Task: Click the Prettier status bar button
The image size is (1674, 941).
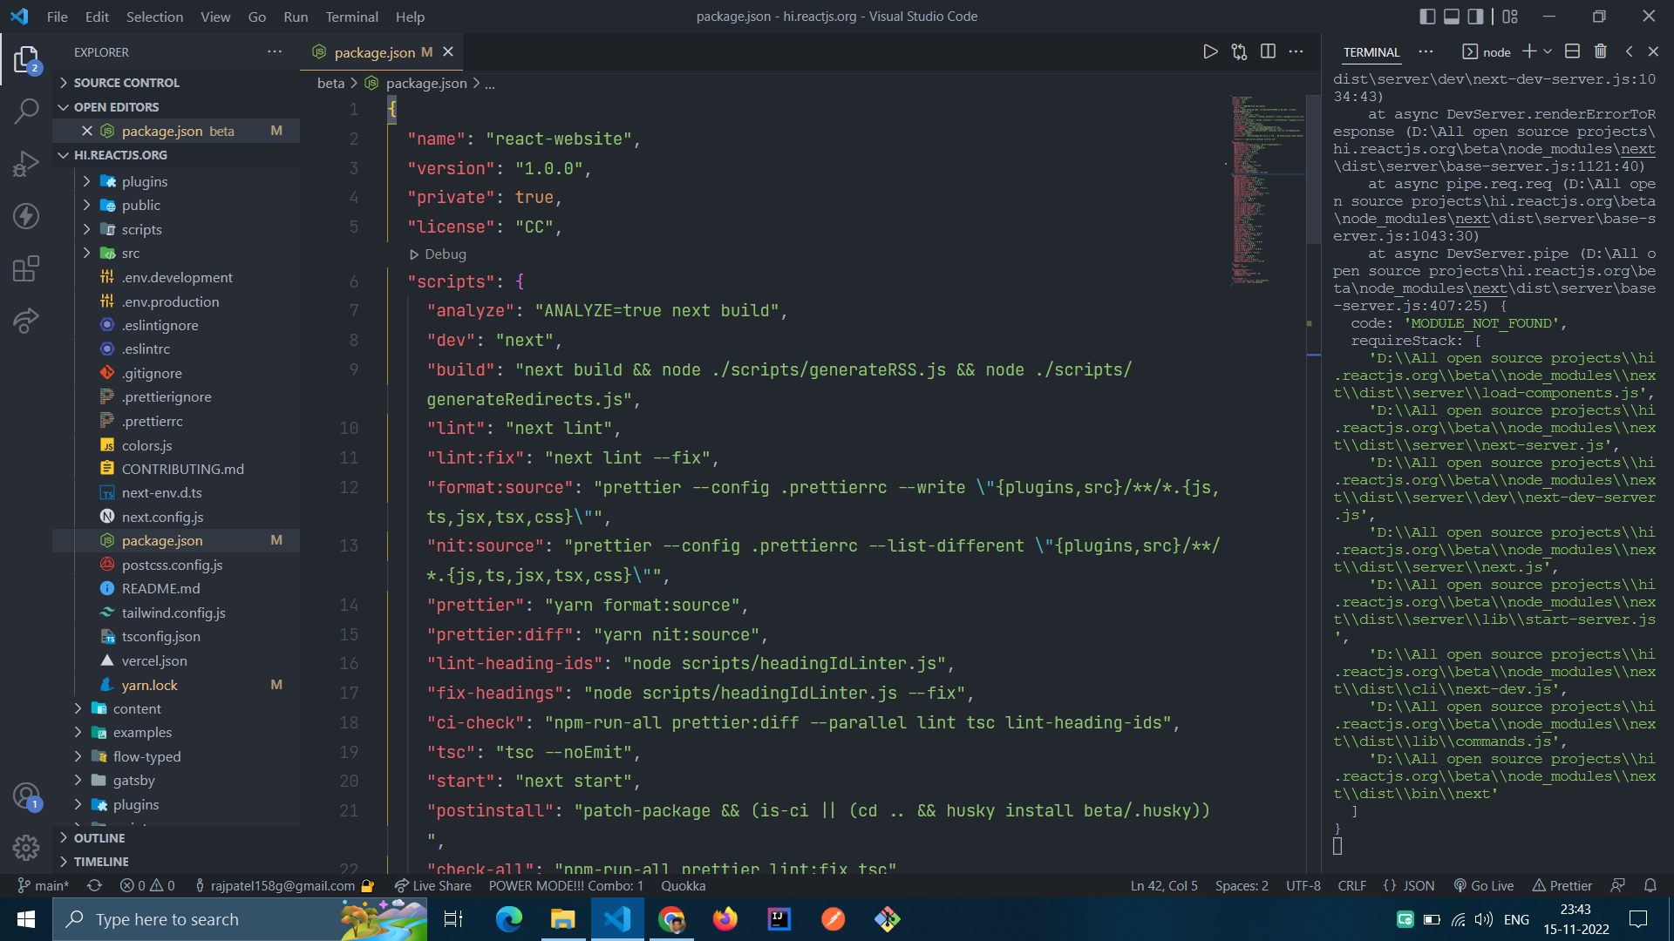Action: click(1562, 885)
